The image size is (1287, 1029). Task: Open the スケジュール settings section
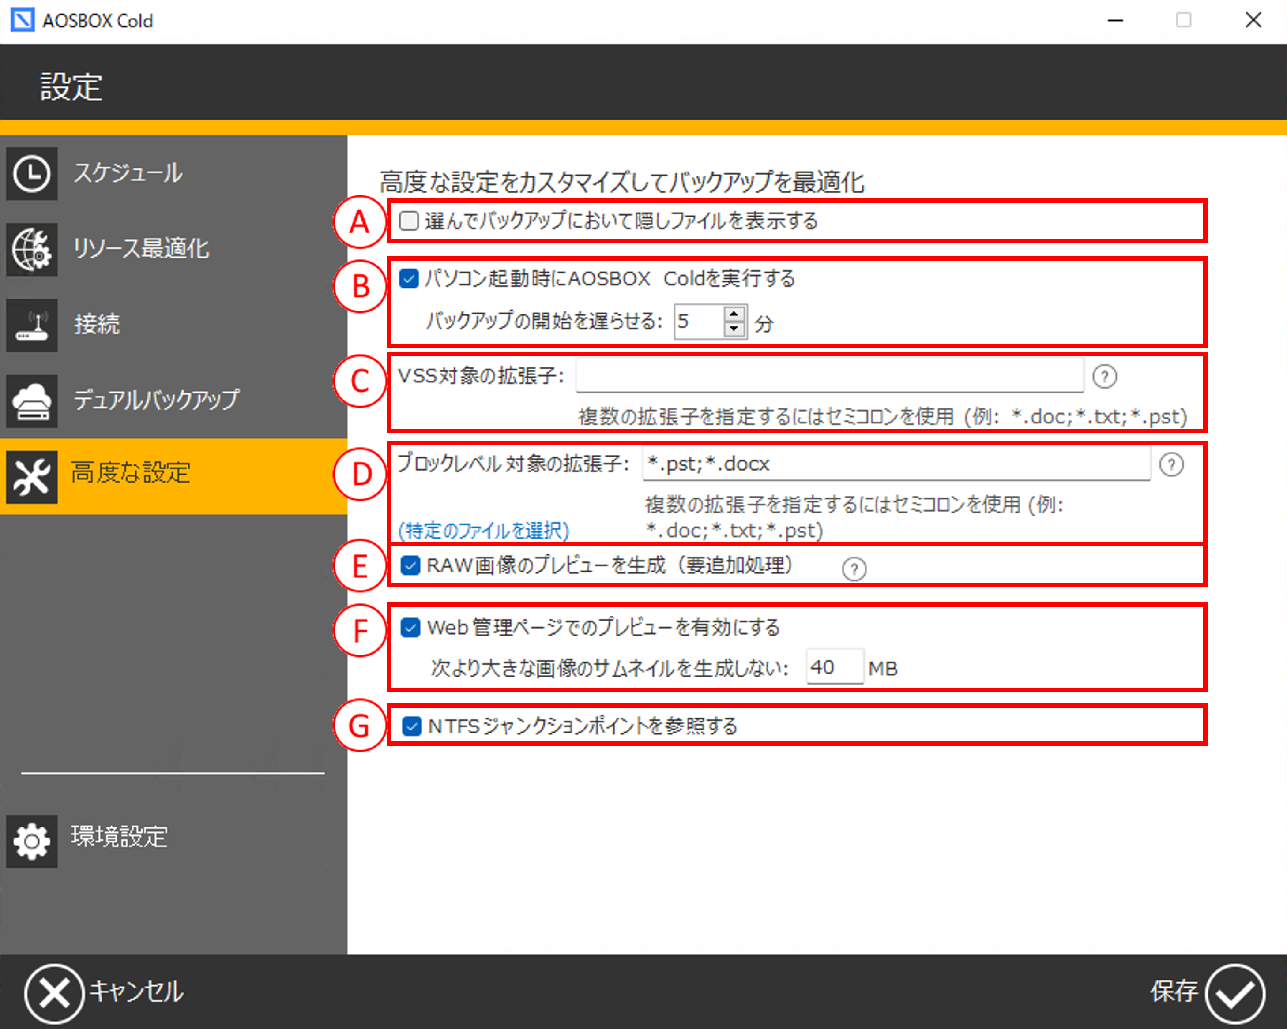pos(128,174)
